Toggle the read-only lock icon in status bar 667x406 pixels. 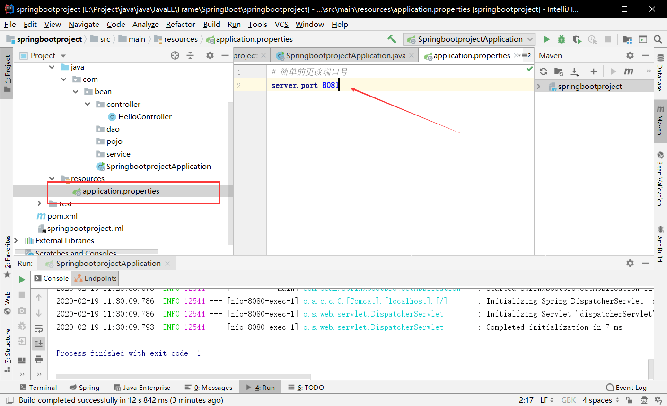pos(629,400)
